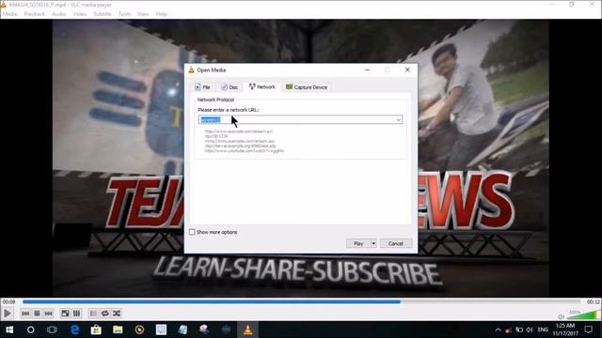Expand the Play button dropdown arrow
The image size is (602, 338).
[x=373, y=243]
